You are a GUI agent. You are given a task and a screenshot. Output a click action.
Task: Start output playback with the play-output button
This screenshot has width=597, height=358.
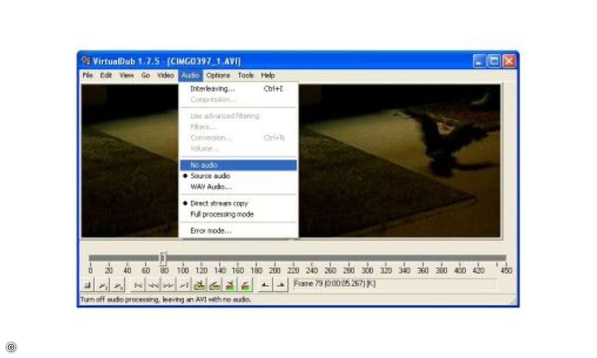coord(117,285)
